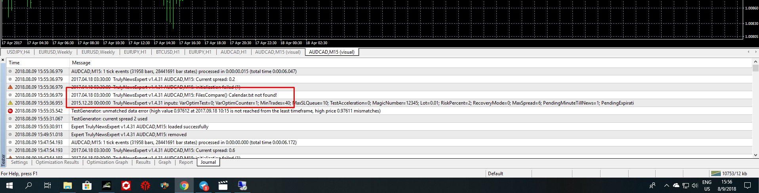The image size is (759, 193).
Task: Switch to the first EURUSD,Weekly chart tab
Action: click(x=55, y=52)
